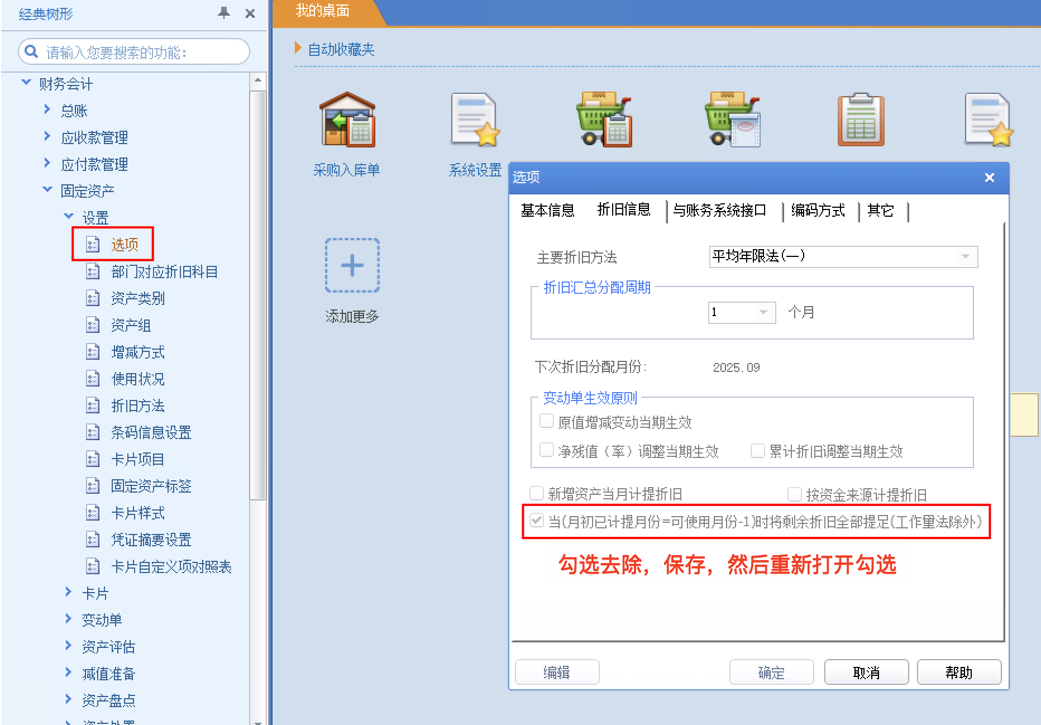The width and height of the screenshot is (1041, 725).
Task: Select the 选项 tree item
Action: pos(125,244)
